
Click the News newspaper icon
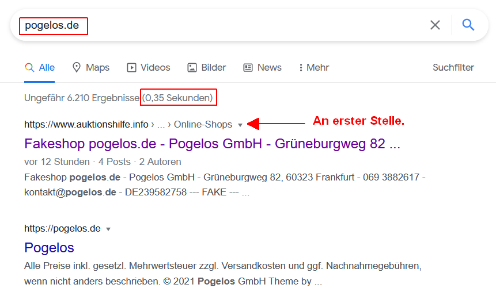248,67
